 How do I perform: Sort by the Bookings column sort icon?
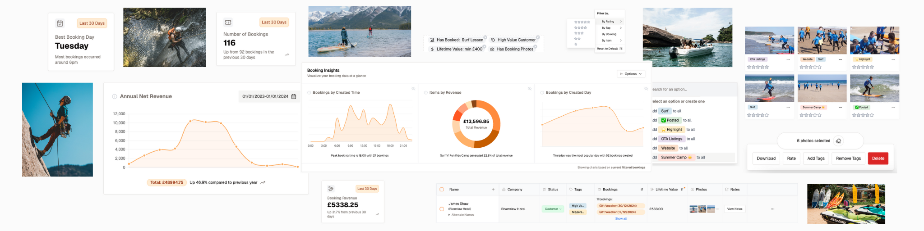(642, 190)
